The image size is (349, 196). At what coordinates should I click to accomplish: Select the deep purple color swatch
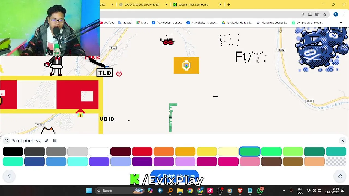click(142, 162)
